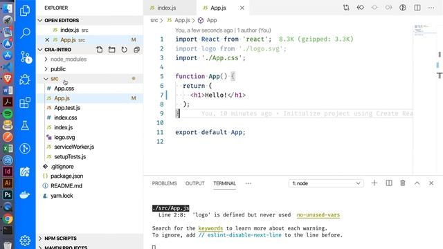This screenshot has height=249, width=443.
Task: Open Google Chrome from the macOS dock
Action: point(8,219)
